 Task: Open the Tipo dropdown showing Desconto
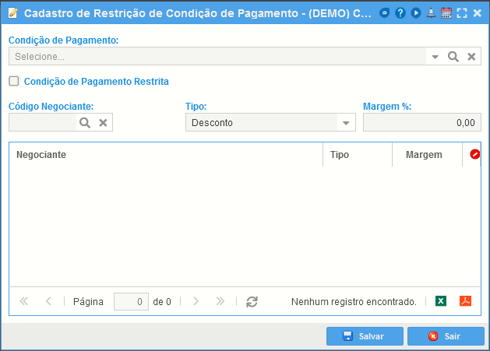[x=270, y=122]
